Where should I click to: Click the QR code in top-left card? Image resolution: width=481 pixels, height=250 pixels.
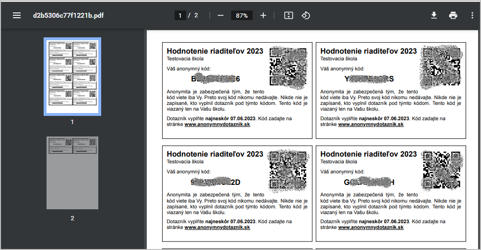click(288, 67)
